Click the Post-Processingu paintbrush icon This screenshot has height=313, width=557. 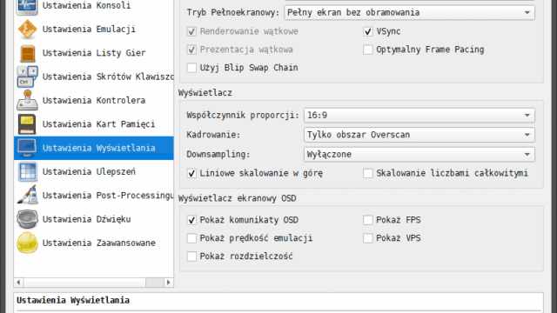pyautogui.click(x=27, y=195)
